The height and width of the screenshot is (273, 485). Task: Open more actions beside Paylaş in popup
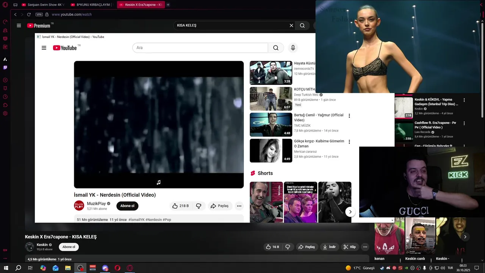239,206
